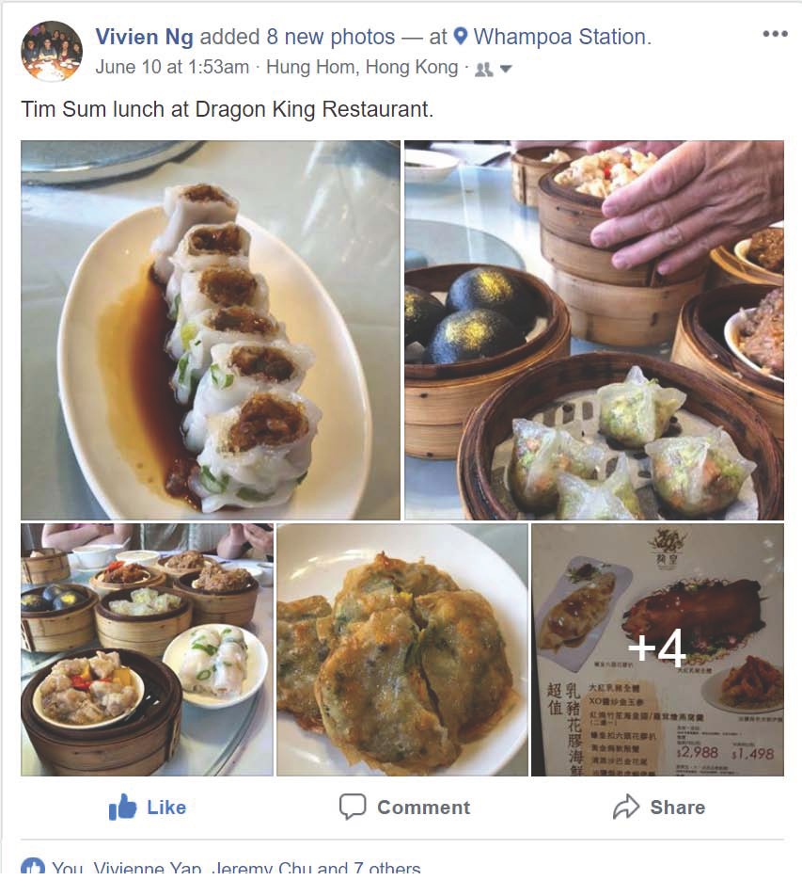Open the Vivienne Yap likes list link

[x=148, y=868]
